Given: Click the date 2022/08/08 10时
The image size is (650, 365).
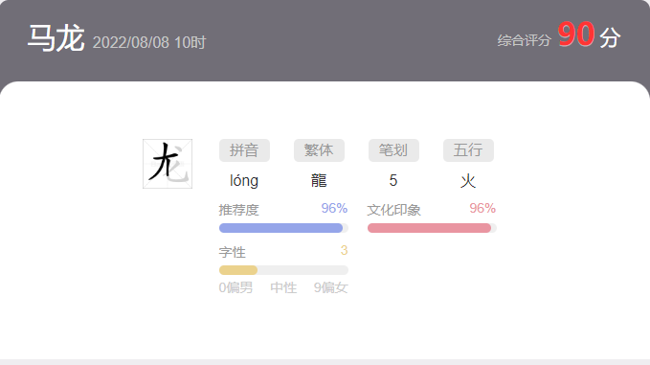Looking at the screenshot, I should [x=149, y=42].
